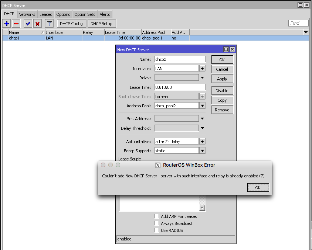Click the Find search field
The width and height of the screenshot is (312, 250).
pyautogui.click(x=298, y=23)
